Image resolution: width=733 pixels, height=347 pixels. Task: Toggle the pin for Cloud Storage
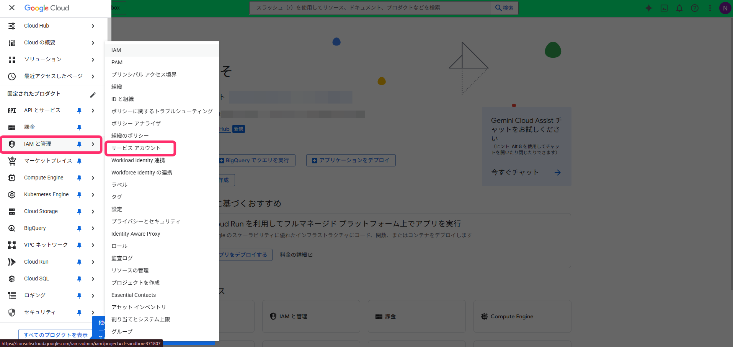[x=79, y=212]
